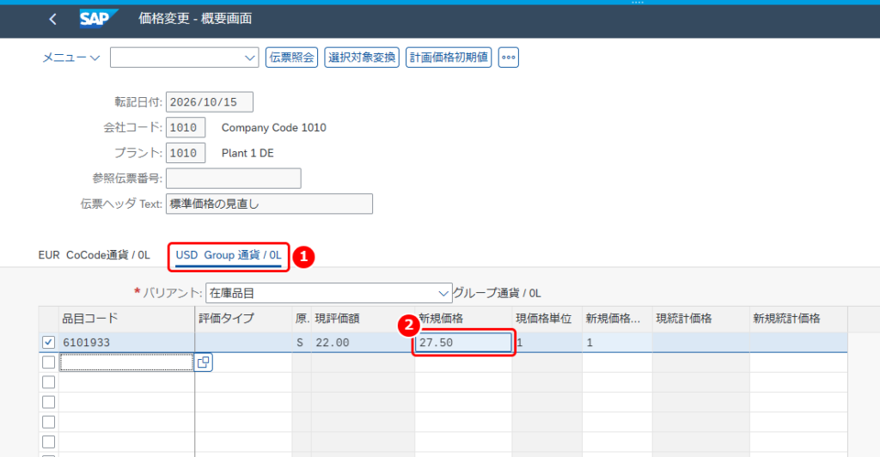Tick the checkbox on the third table row
880x457 pixels.
pyautogui.click(x=49, y=382)
